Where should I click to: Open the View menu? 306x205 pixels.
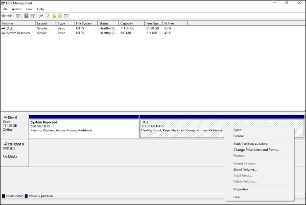click(x=29, y=9)
